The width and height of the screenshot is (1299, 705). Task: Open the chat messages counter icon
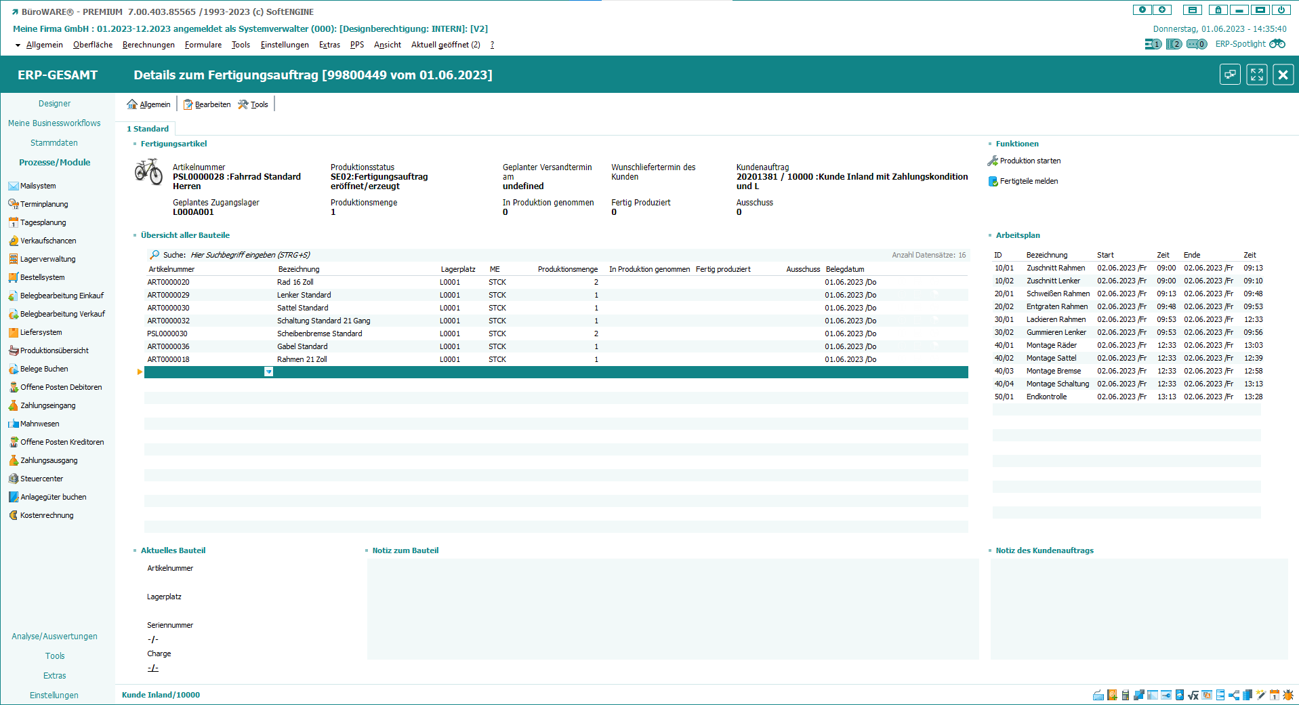click(x=1197, y=44)
